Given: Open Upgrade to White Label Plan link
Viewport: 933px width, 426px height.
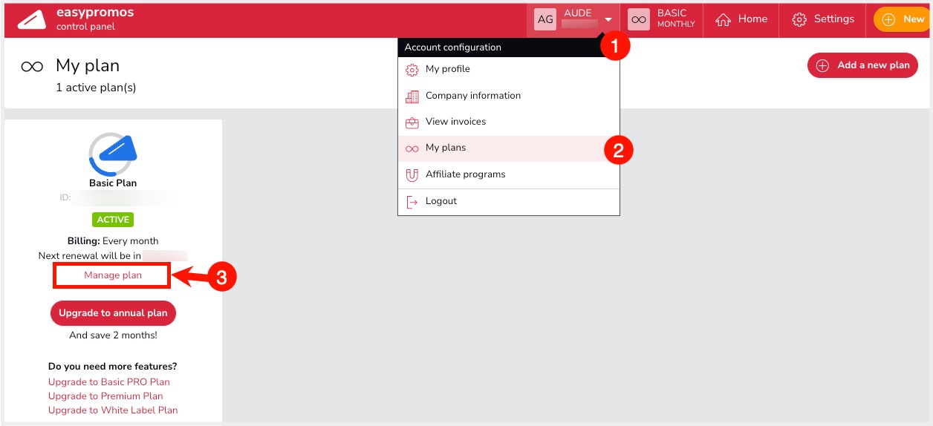Looking at the screenshot, I should tap(113, 410).
